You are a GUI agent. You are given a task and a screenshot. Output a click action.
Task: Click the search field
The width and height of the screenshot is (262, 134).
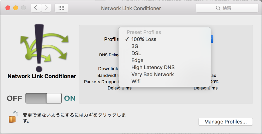227,8
